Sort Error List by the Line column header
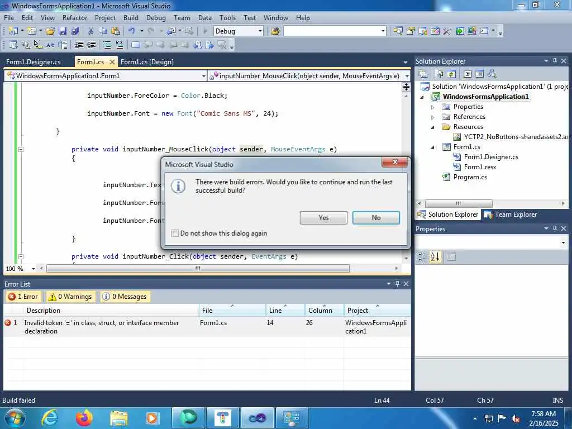 click(285, 310)
